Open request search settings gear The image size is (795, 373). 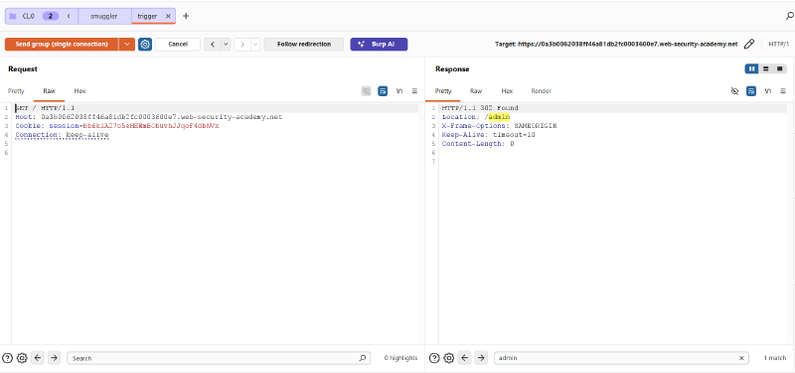tap(22, 358)
